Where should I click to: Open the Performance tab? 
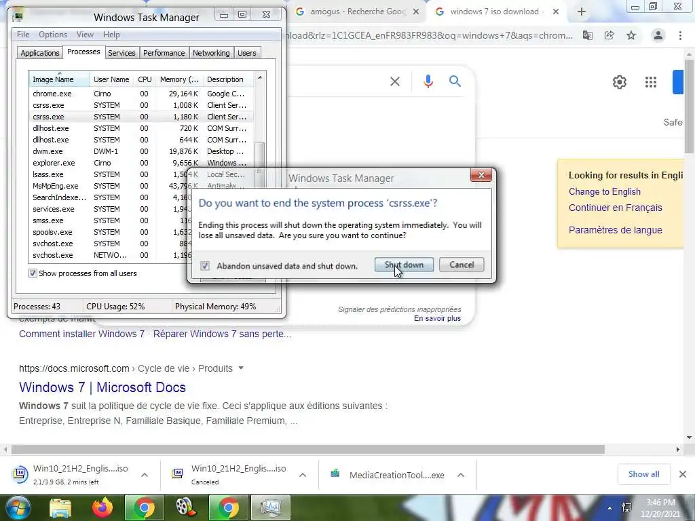[164, 53]
